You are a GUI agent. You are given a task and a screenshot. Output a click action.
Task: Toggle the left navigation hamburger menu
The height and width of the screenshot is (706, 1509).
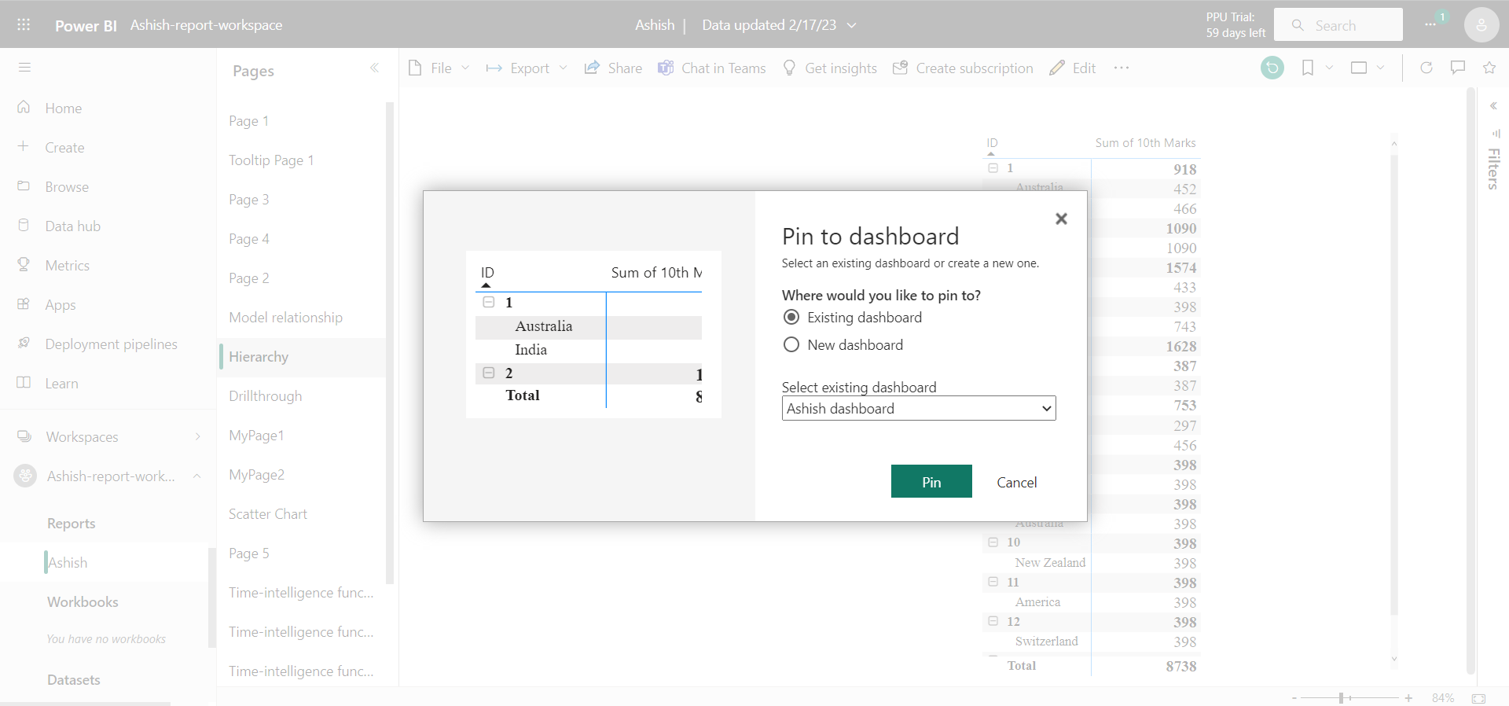24,68
